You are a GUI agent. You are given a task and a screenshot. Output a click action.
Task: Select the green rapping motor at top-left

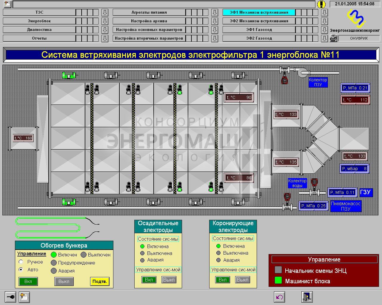(x=69, y=75)
